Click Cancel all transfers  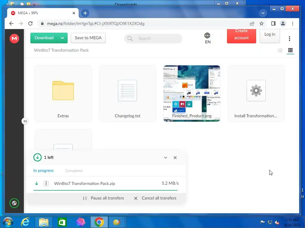(155, 198)
